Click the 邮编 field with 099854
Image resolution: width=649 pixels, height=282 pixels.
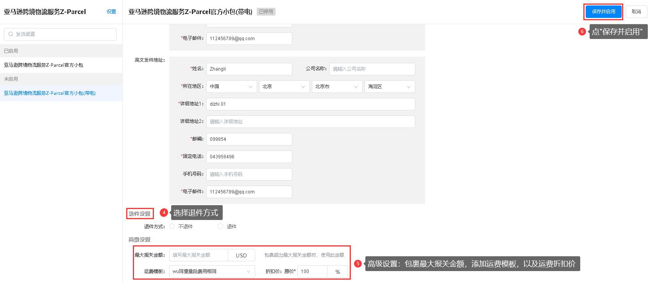249,139
